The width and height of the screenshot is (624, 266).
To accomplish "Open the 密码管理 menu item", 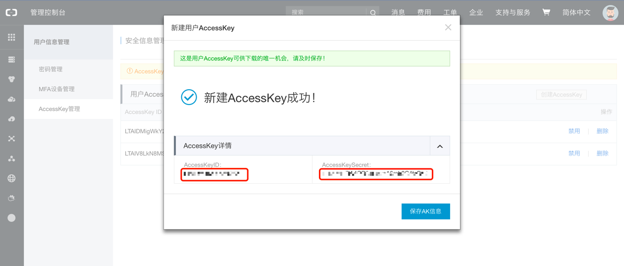I will pyautogui.click(x=51, y=69).
